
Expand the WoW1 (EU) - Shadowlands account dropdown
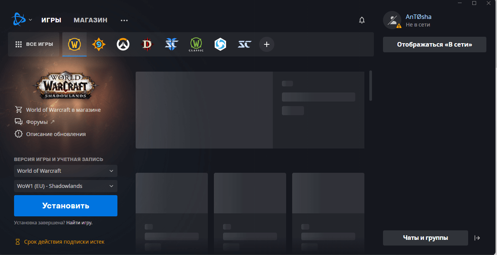tap(66, 186)
